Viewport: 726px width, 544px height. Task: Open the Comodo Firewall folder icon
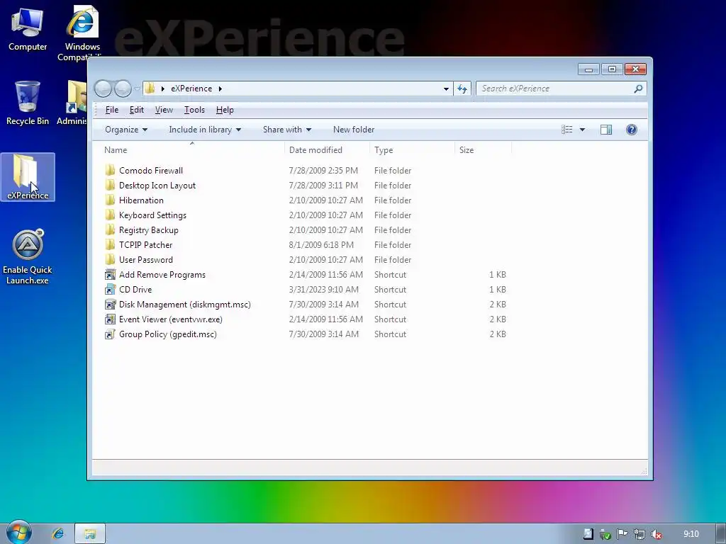coord(110,170)
